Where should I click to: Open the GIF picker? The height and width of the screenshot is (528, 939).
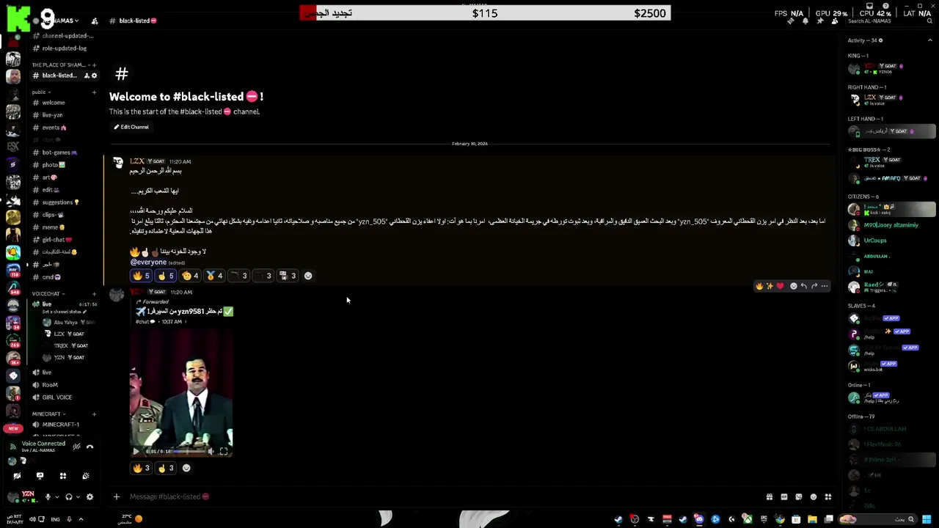point(783,496)
